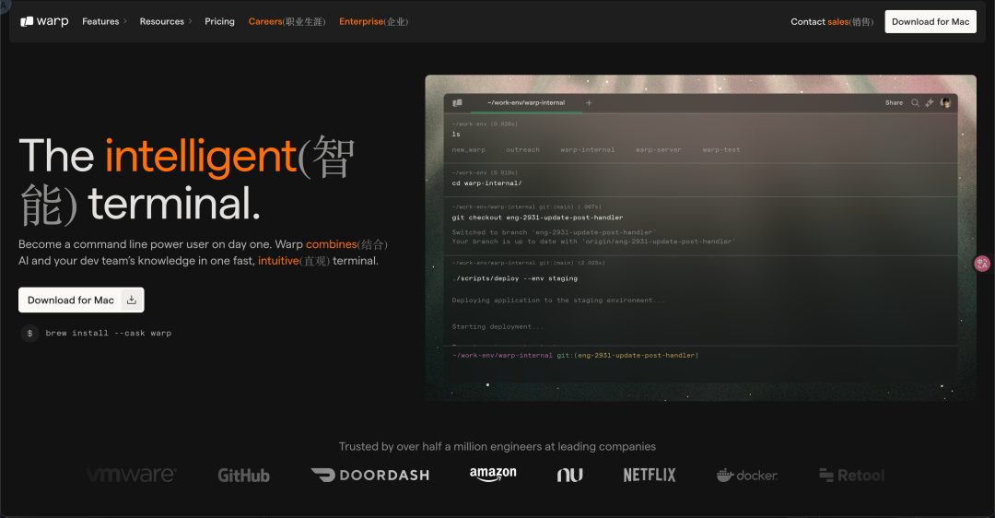
Task: Click top-right Download for Mac button
Action: click(931, 21)
